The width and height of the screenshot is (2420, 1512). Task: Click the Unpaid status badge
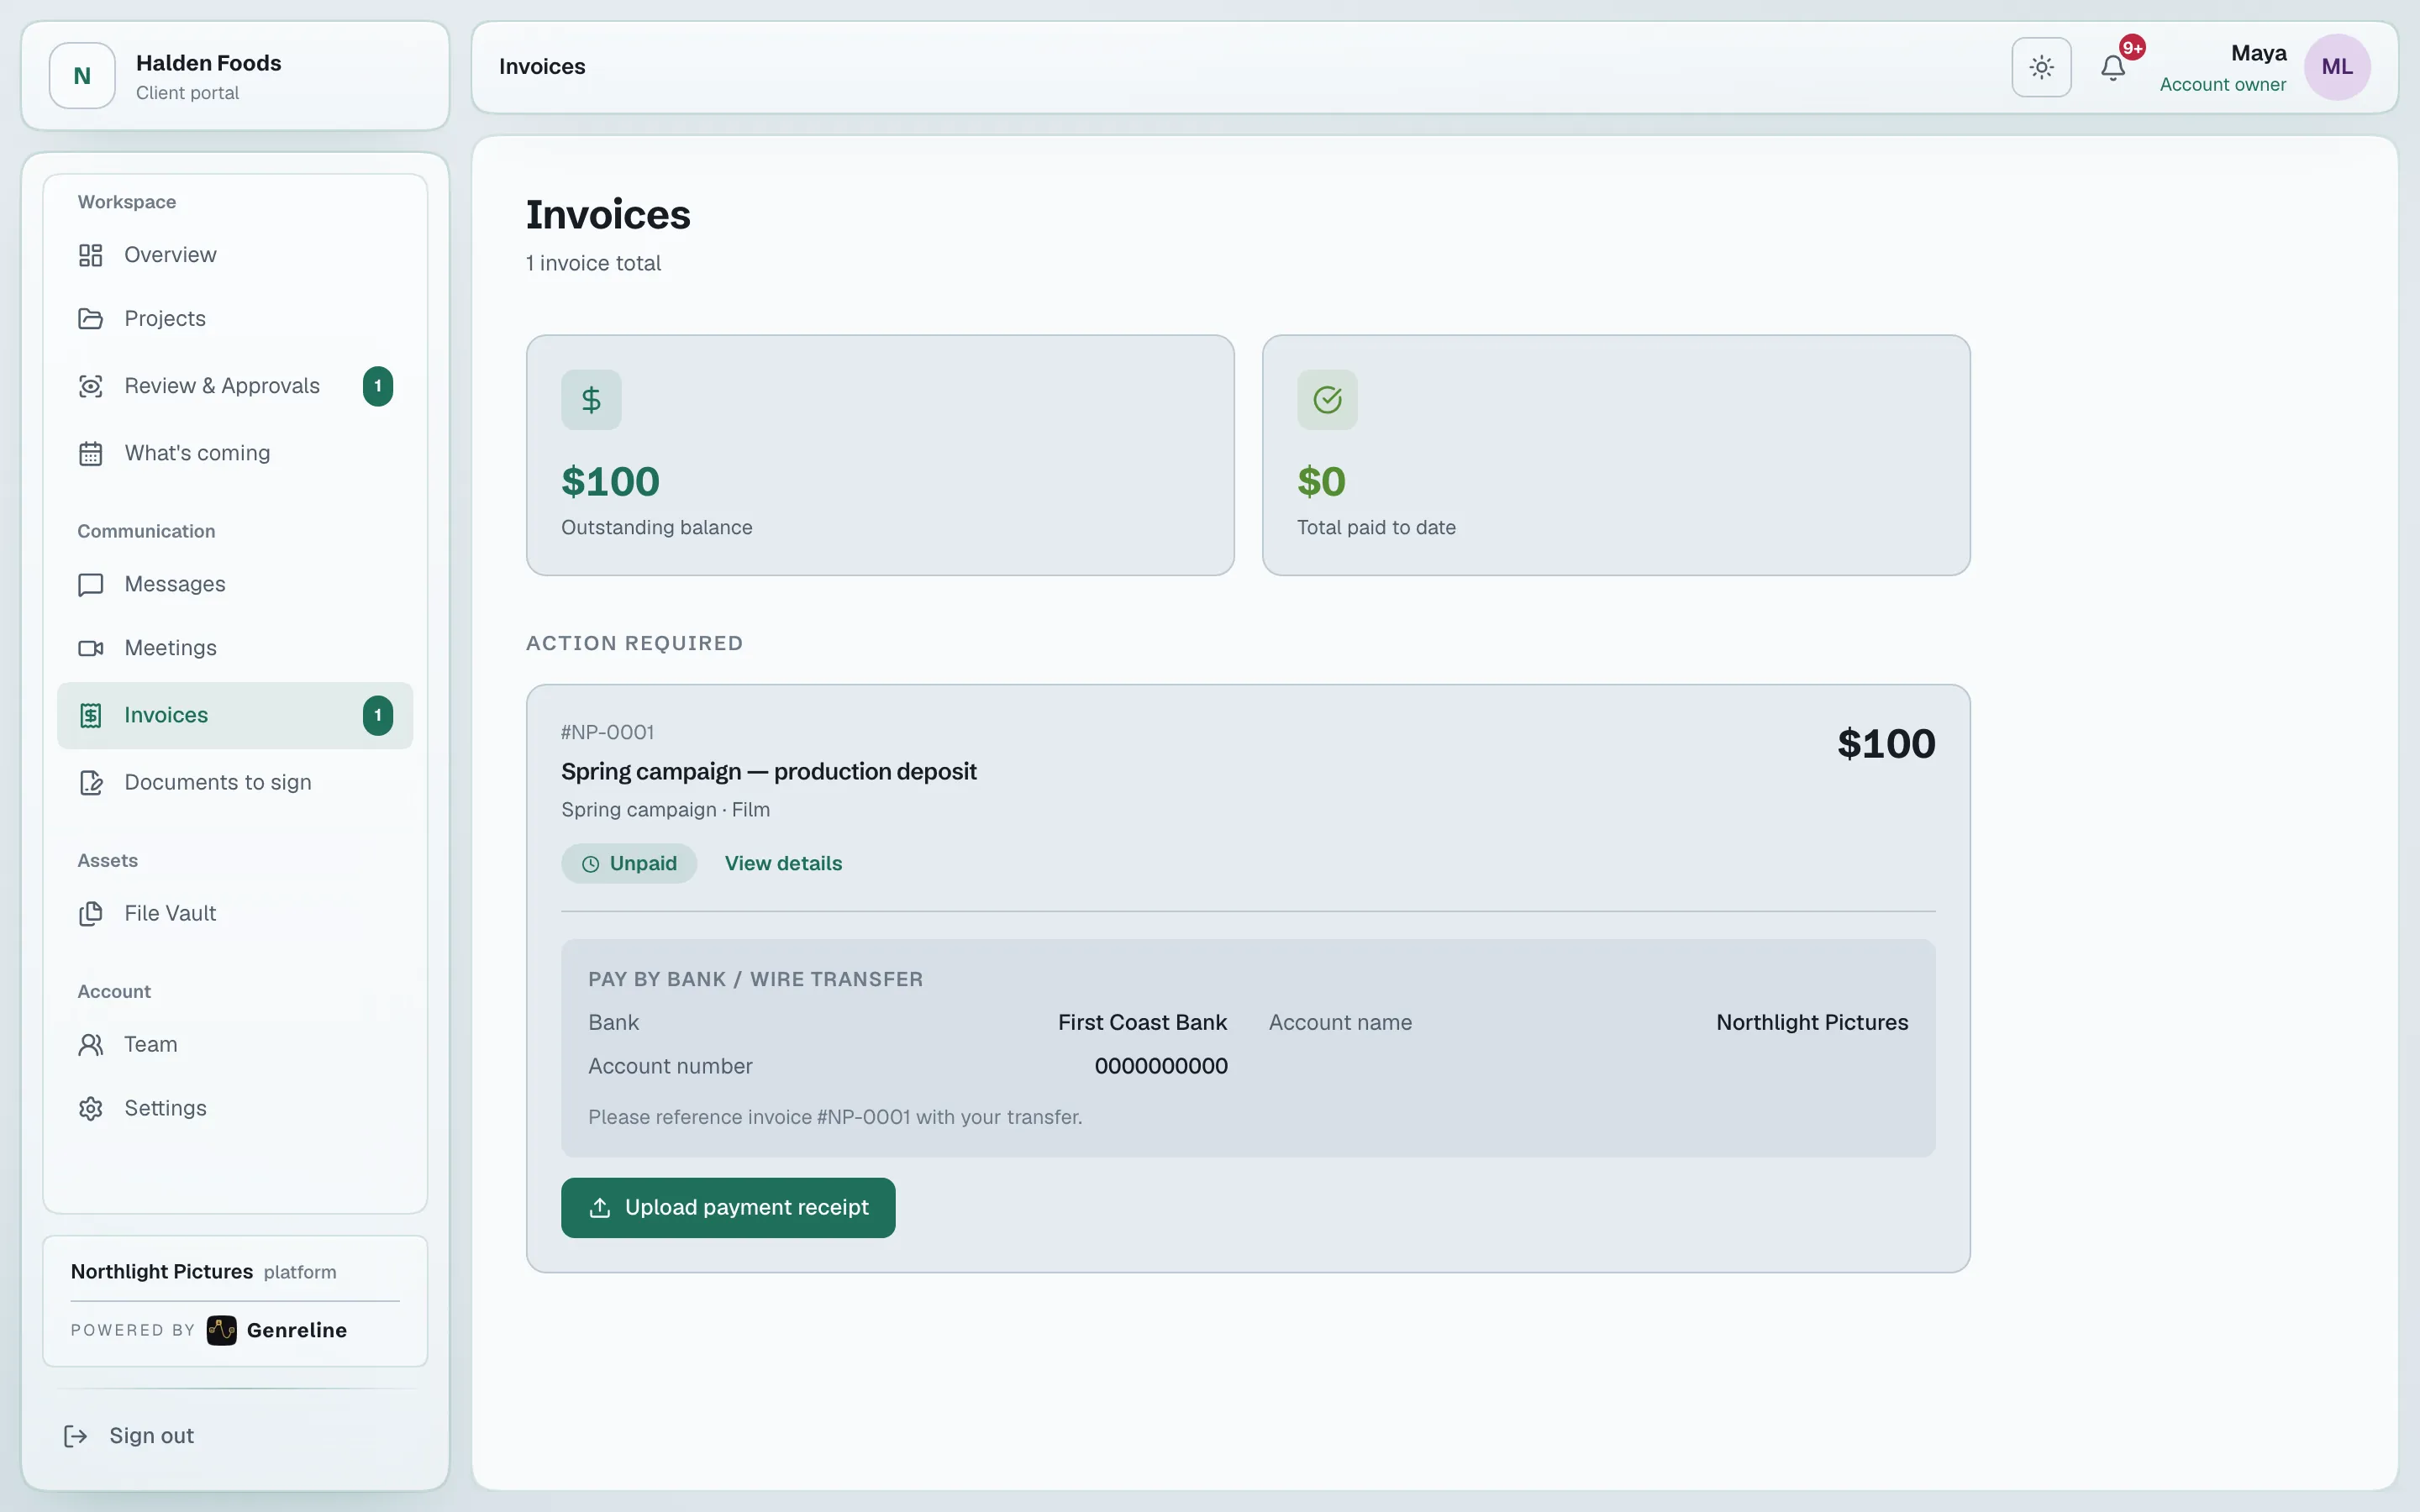[x=629, y=864]
